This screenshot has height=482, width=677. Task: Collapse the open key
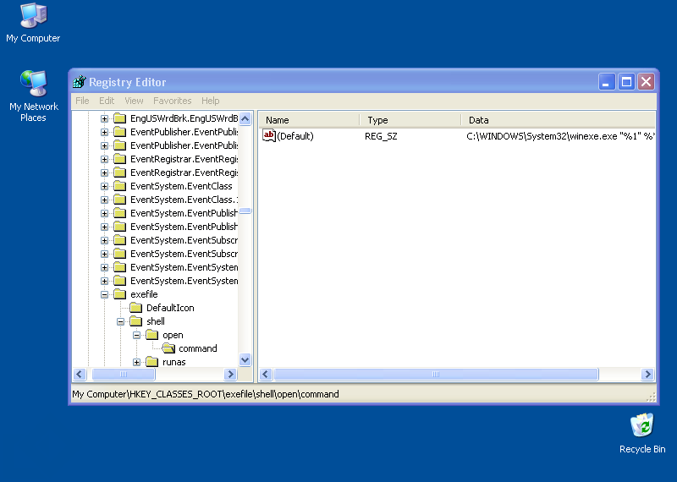[x=136, y=335]
